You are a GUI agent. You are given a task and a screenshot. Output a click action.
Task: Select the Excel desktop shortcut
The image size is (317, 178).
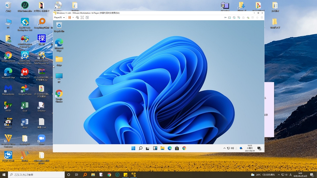click(25, 107)
